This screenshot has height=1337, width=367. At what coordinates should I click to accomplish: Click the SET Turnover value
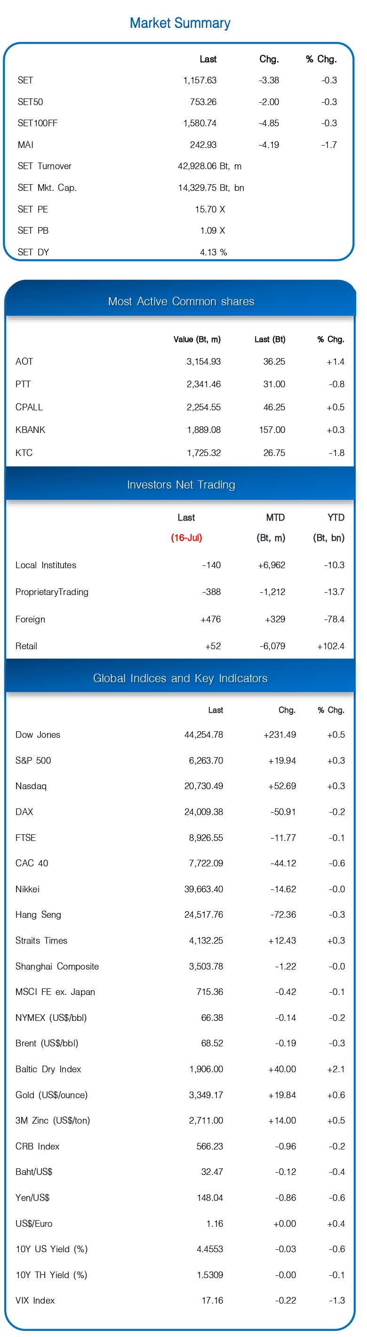[209, 166]
